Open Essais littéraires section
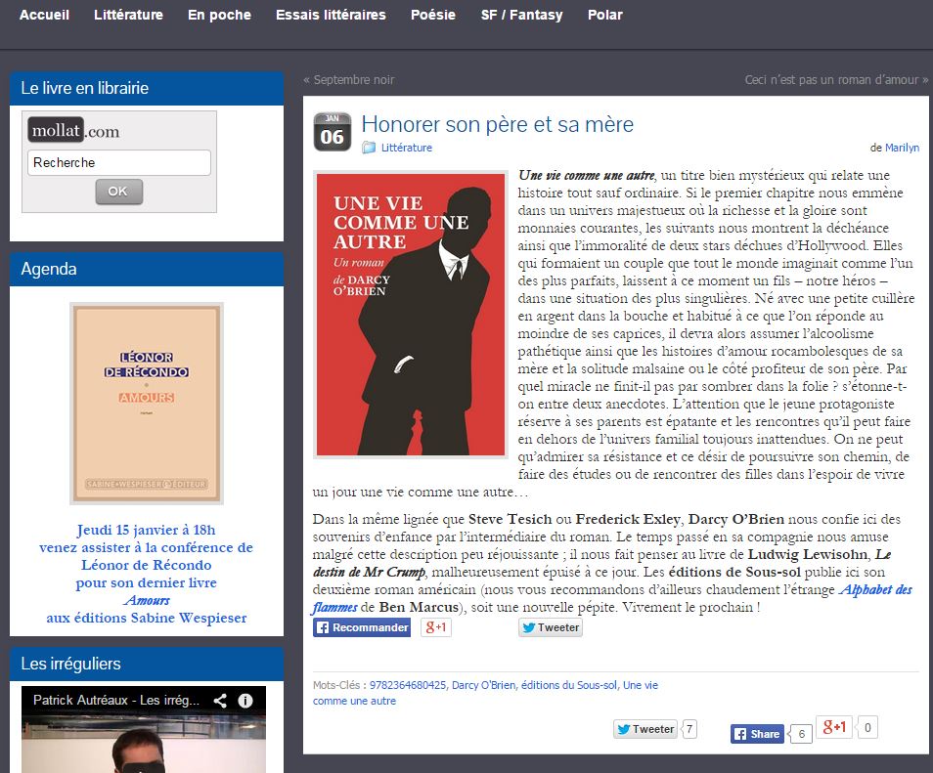The width and height of the screenshot is (933, 773). [x=331, y=15]
